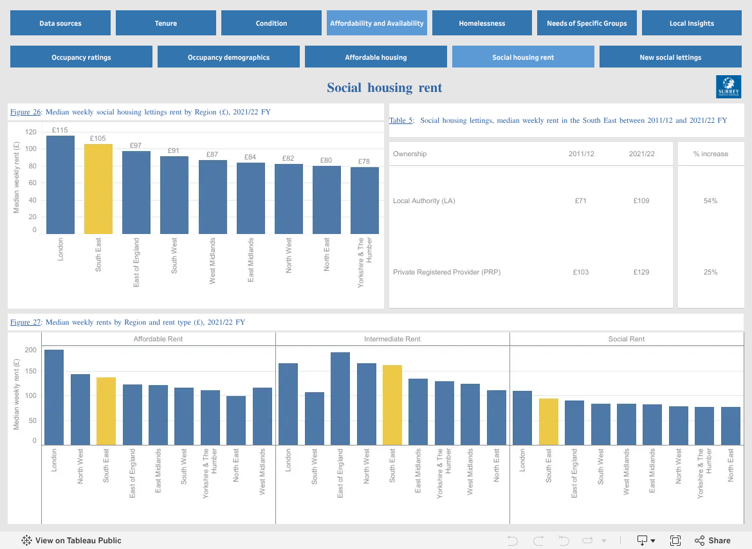Click the refresh/replay icon in bottom toolbar
This screenshot has width=752, height=549.
click(587, 541)
